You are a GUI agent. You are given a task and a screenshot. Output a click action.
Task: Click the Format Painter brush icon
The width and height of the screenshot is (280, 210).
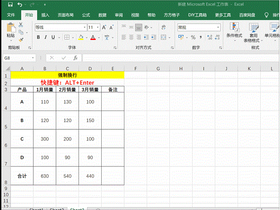[21, 40]
